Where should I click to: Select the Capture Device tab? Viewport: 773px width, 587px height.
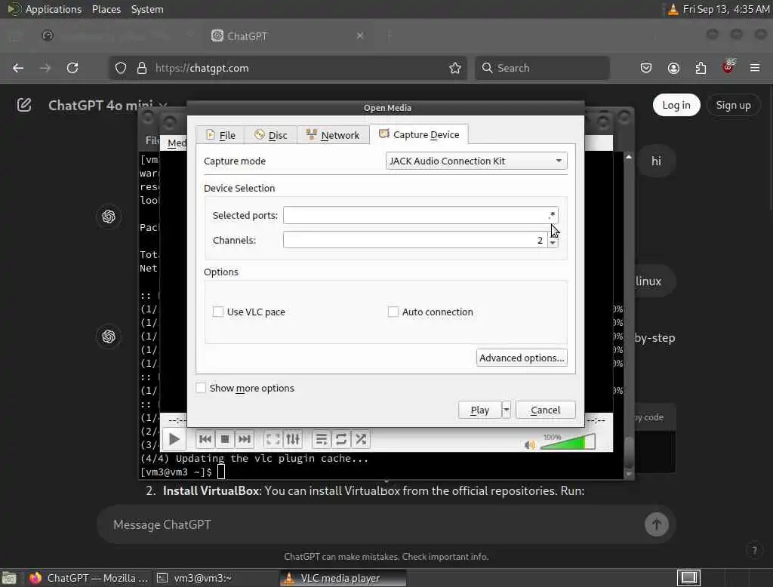419,134
